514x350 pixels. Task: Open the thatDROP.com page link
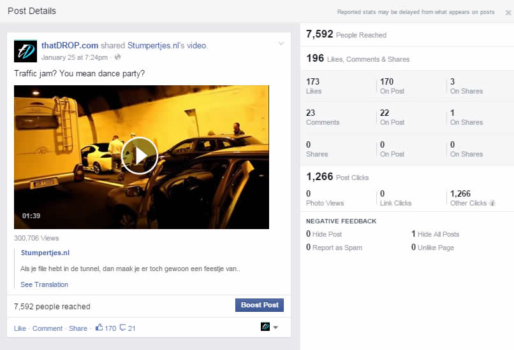point(70,45)
